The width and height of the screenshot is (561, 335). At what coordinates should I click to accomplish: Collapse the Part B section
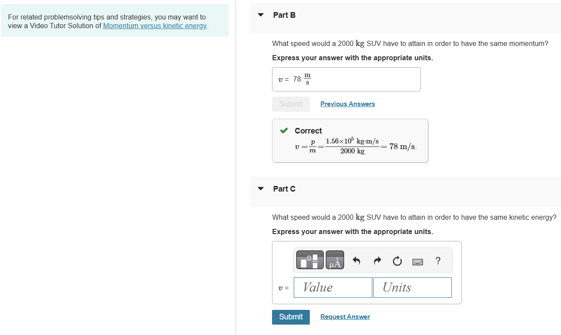[x=260, y=14]
